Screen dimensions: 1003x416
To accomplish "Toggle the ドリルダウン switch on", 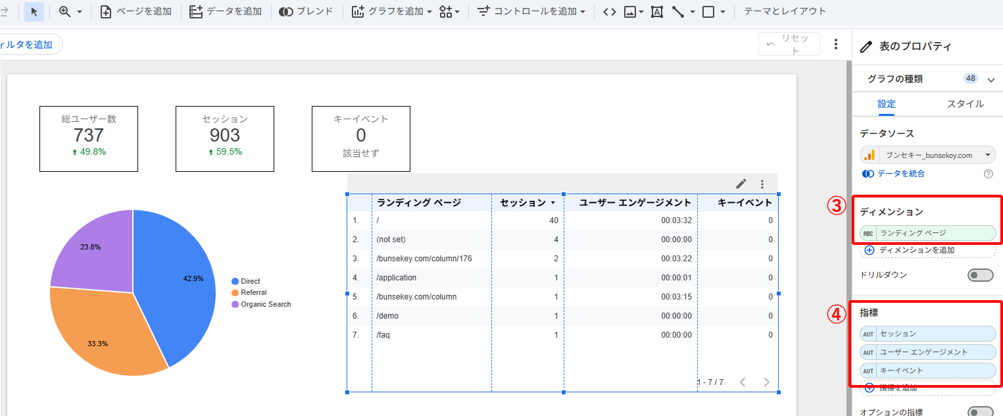I will (x=981, y=274).
